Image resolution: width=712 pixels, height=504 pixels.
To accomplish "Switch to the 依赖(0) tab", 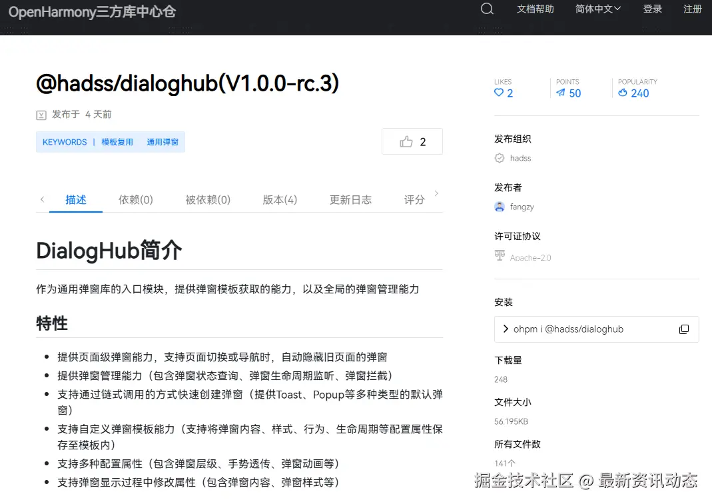I will tap(136, 199).
